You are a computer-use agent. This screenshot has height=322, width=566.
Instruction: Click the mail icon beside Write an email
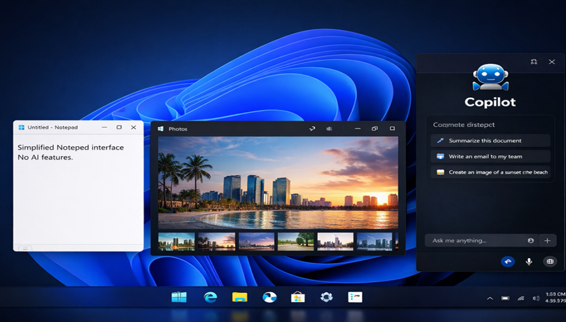pos(440,156)
